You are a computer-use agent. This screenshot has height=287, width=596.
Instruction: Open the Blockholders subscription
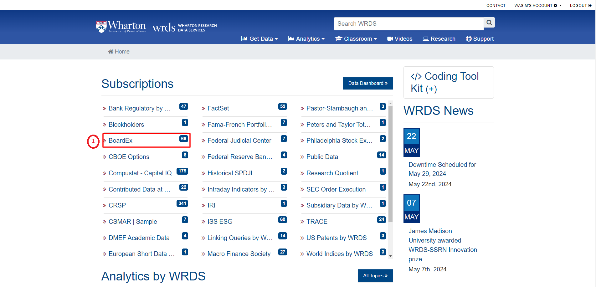coord(126,125)
